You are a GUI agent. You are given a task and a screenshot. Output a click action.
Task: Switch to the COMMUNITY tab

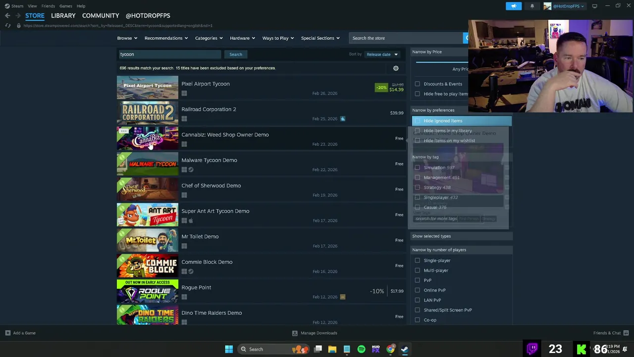[x=101, y=15]
